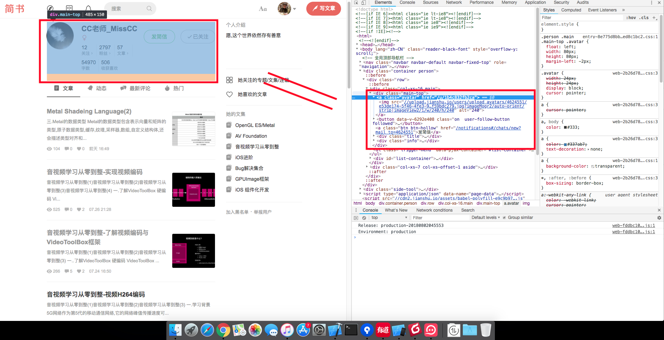Open the 有道 dictionary app in Dock

tap(383, 330)
